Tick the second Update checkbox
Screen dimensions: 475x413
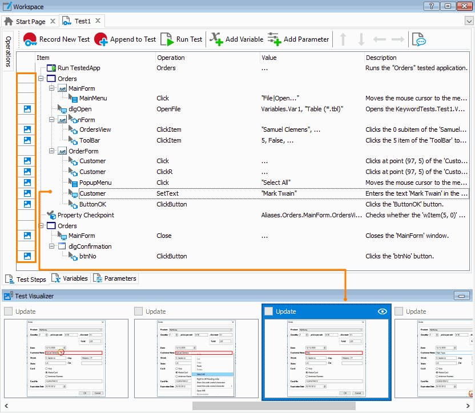pyautogui.click(x=138, y=311)
